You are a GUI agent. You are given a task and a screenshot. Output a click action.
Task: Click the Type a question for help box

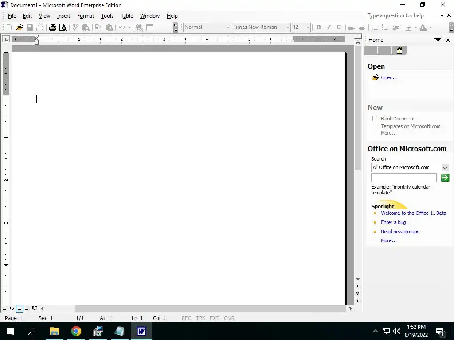(403, 15)
